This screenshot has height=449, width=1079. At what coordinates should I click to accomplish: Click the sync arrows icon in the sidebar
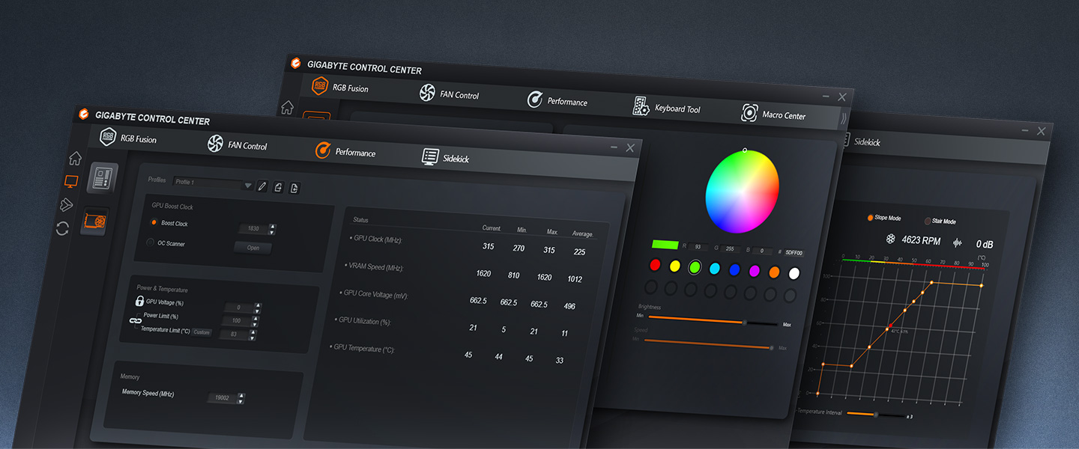(x=62, y=229)
